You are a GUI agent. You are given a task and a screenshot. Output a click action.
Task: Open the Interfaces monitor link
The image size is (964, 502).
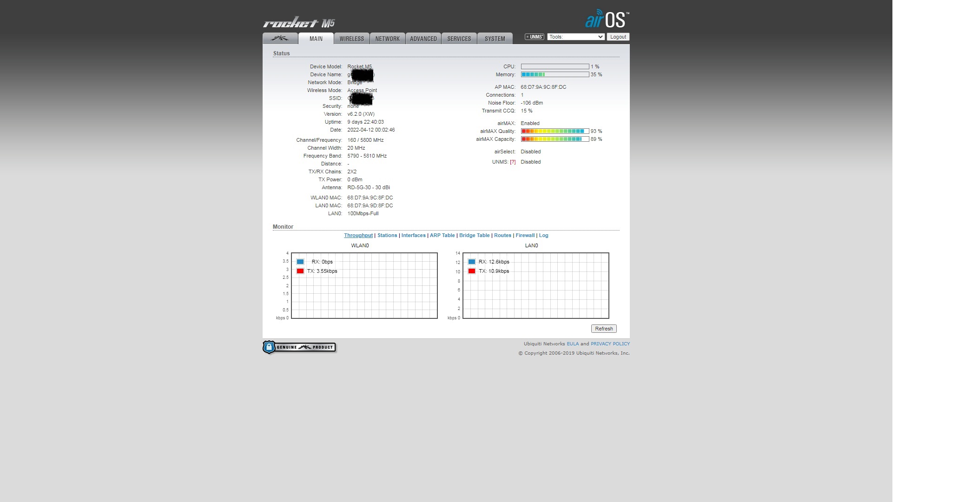point(414,235)
